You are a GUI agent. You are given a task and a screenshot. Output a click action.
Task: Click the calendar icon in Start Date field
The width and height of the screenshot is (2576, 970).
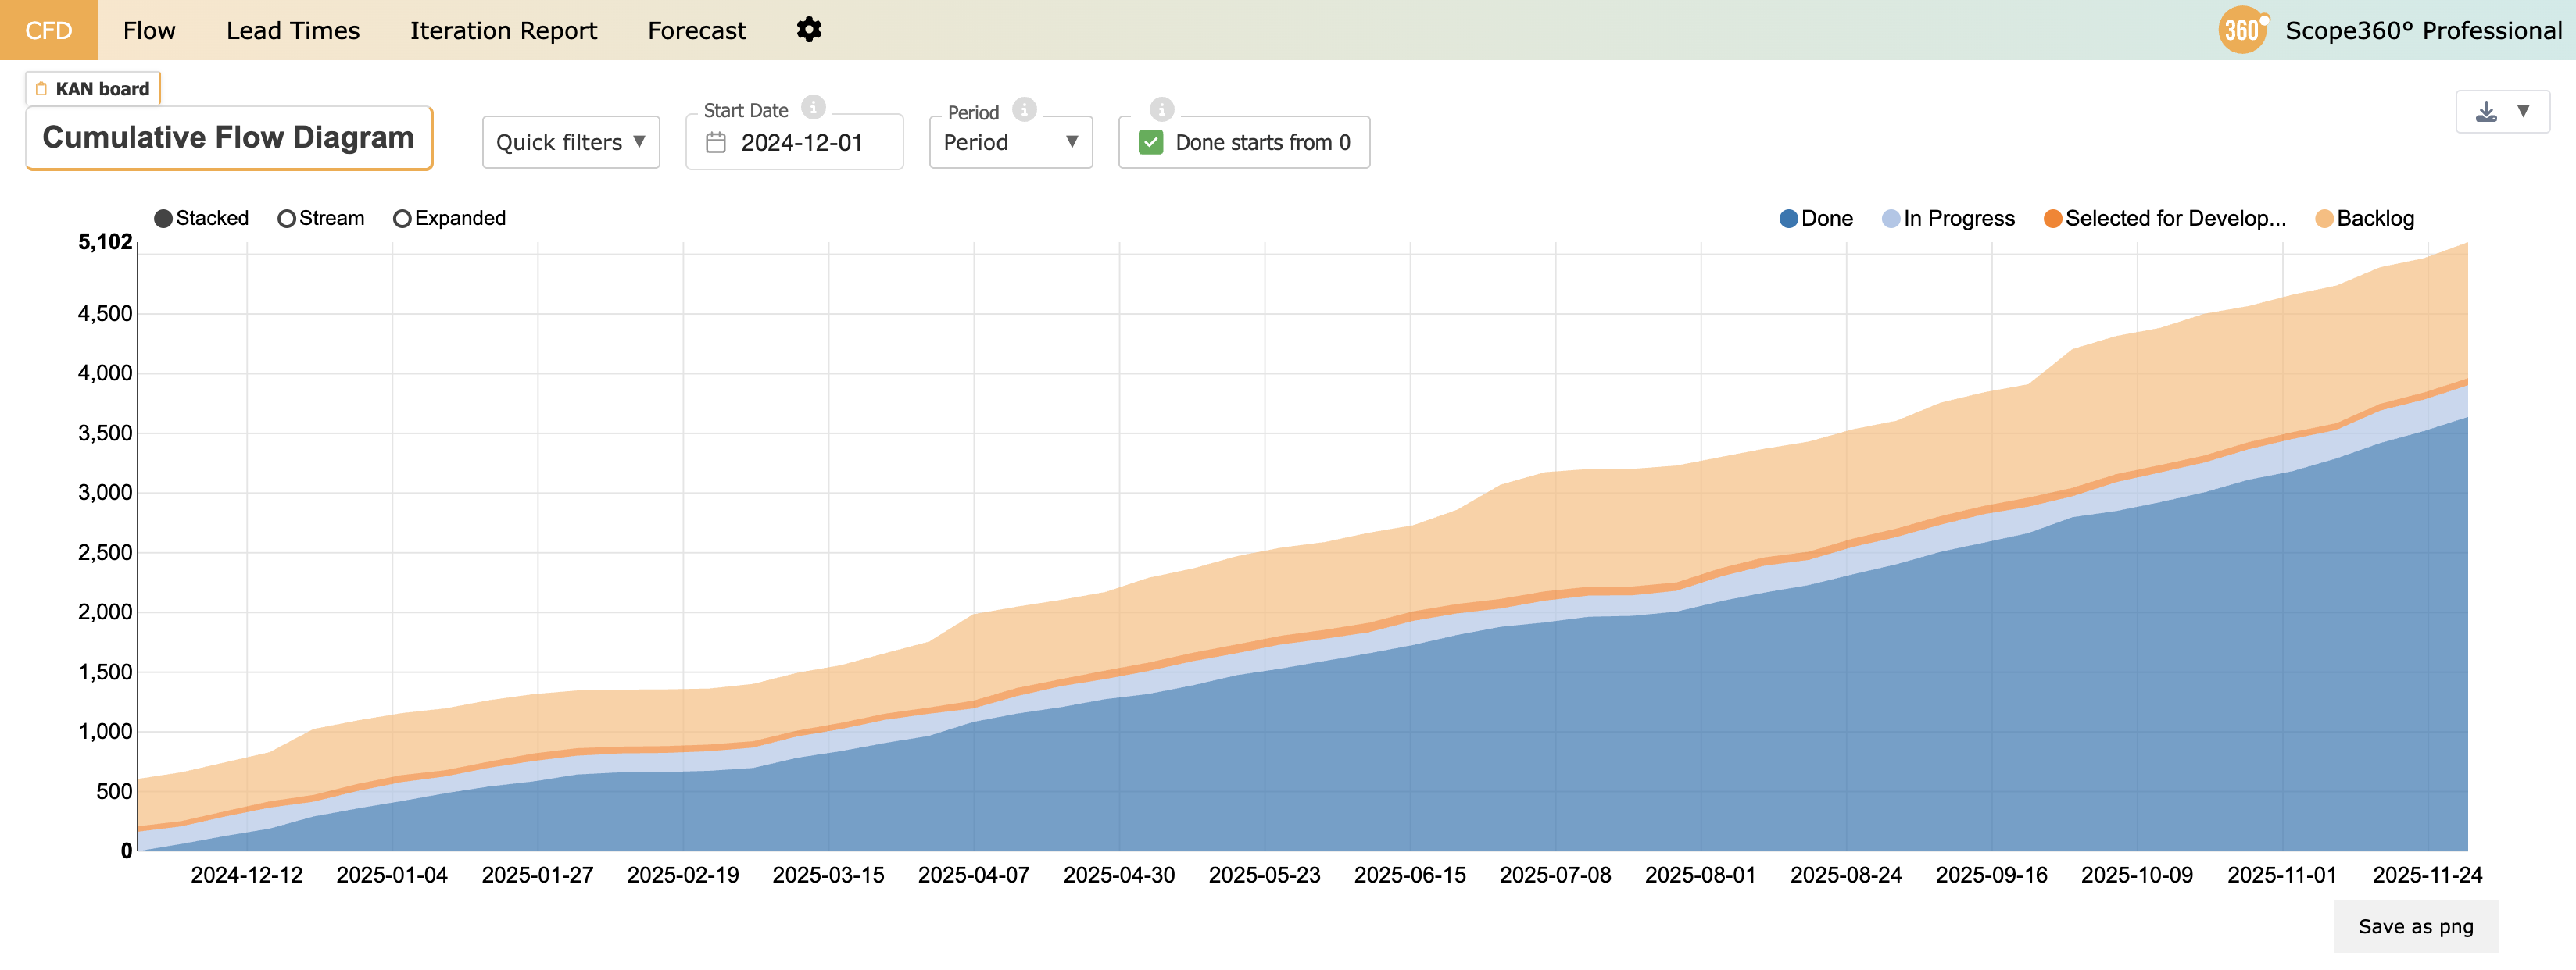716,143
